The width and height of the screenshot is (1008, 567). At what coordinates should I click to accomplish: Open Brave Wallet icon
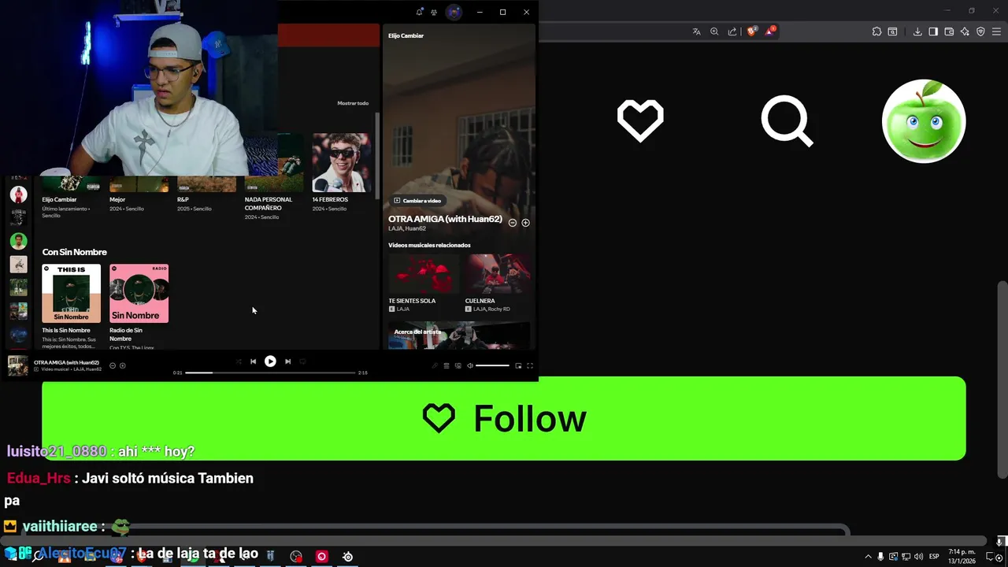[x=949, y=31]
